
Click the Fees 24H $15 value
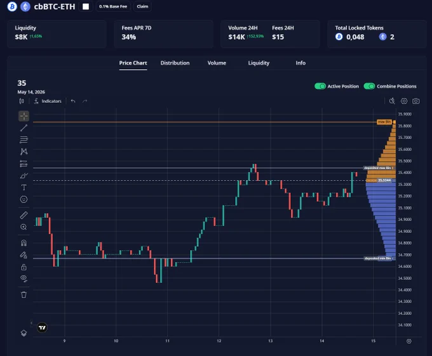click(278, 37)
